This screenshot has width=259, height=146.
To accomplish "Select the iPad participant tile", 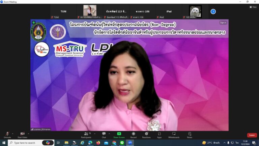I will tap(169, 11).
